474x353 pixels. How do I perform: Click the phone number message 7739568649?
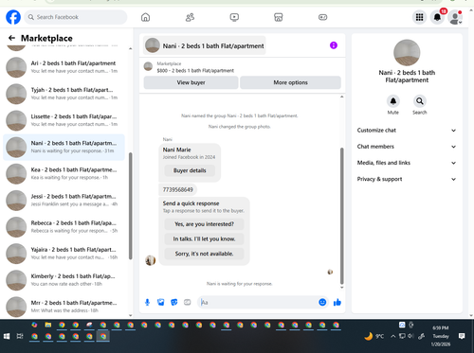[177, 190]
